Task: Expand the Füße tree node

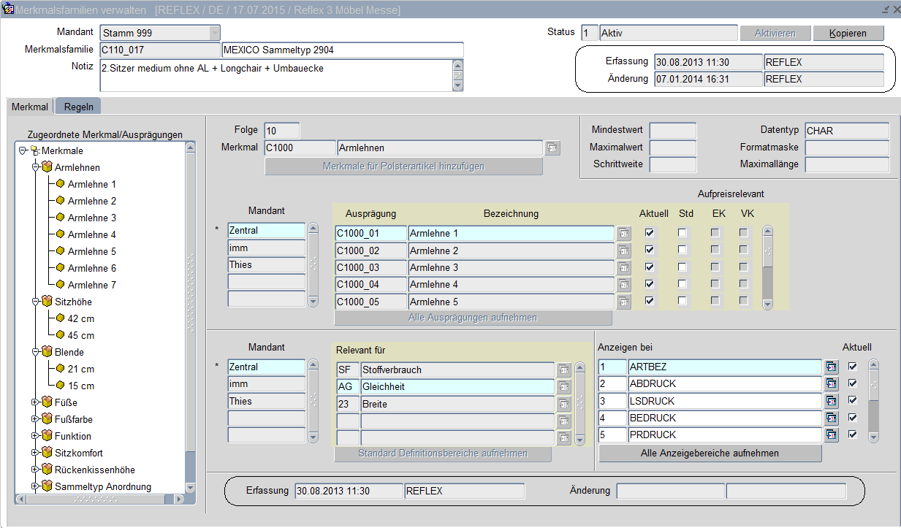Action: [x=35, y=402]
